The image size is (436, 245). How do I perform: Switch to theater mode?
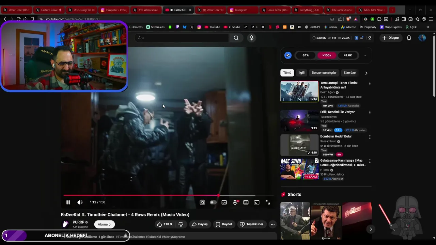coord(246,202)
